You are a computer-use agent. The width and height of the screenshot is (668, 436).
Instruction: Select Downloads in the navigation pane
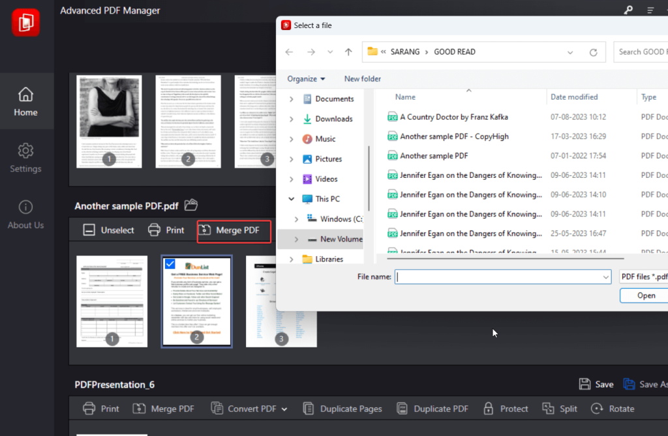[x=333, y=119]
